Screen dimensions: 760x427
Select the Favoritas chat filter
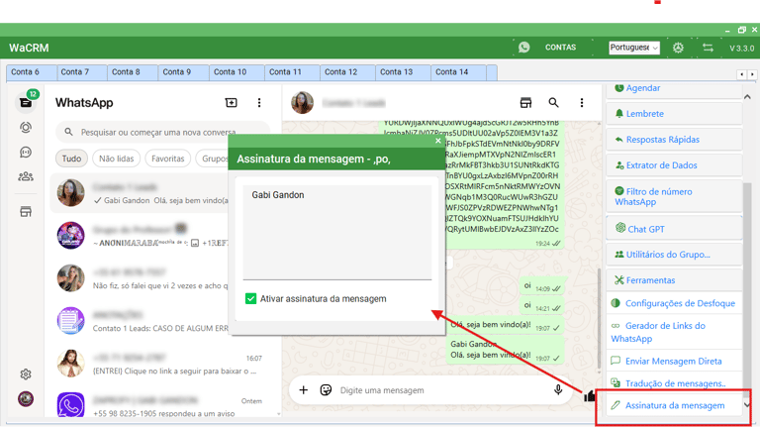tap(167, 159)
